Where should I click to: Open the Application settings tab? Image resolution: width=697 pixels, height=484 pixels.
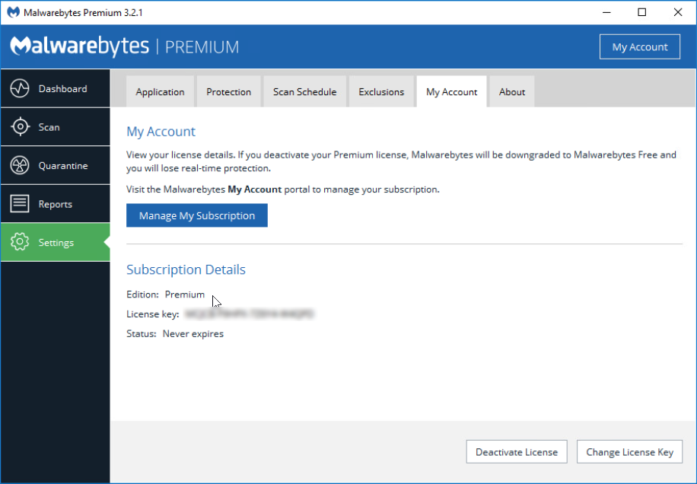(160, 91)
